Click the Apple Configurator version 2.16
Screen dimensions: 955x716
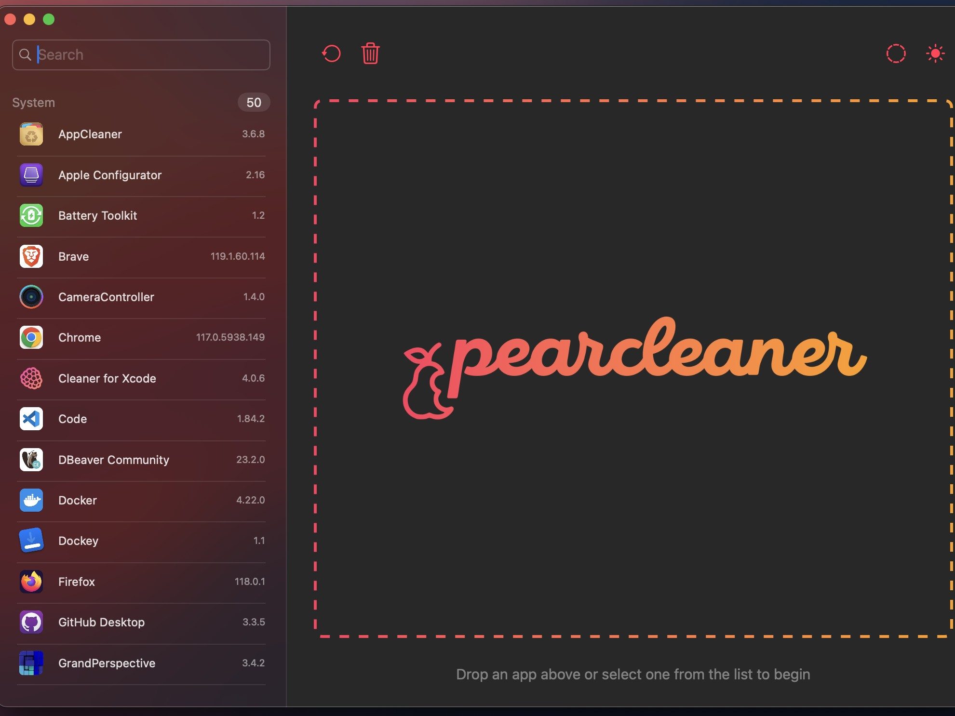pyautogui.click(x=256, y=175)
